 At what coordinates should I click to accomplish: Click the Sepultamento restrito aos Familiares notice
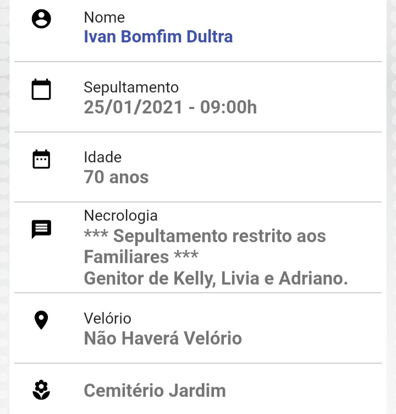205,246
